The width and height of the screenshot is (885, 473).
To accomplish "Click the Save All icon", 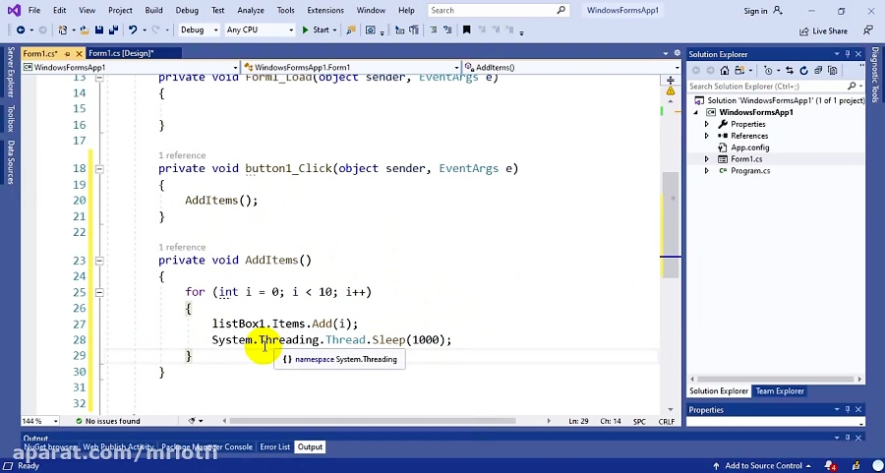I will pos(113,30).
